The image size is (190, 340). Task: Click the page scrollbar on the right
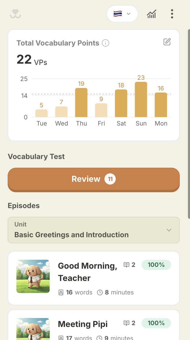coord(189,124)
